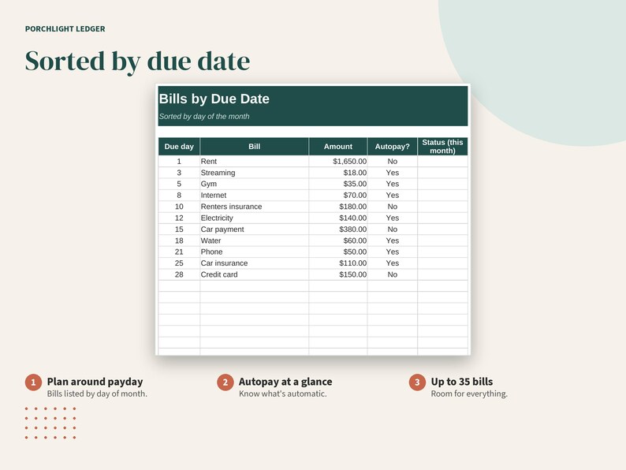The height and width of the screenshot is (470, 626).
Task: Click the 'Bills by Due Date' title
Action: coord(214,99)
